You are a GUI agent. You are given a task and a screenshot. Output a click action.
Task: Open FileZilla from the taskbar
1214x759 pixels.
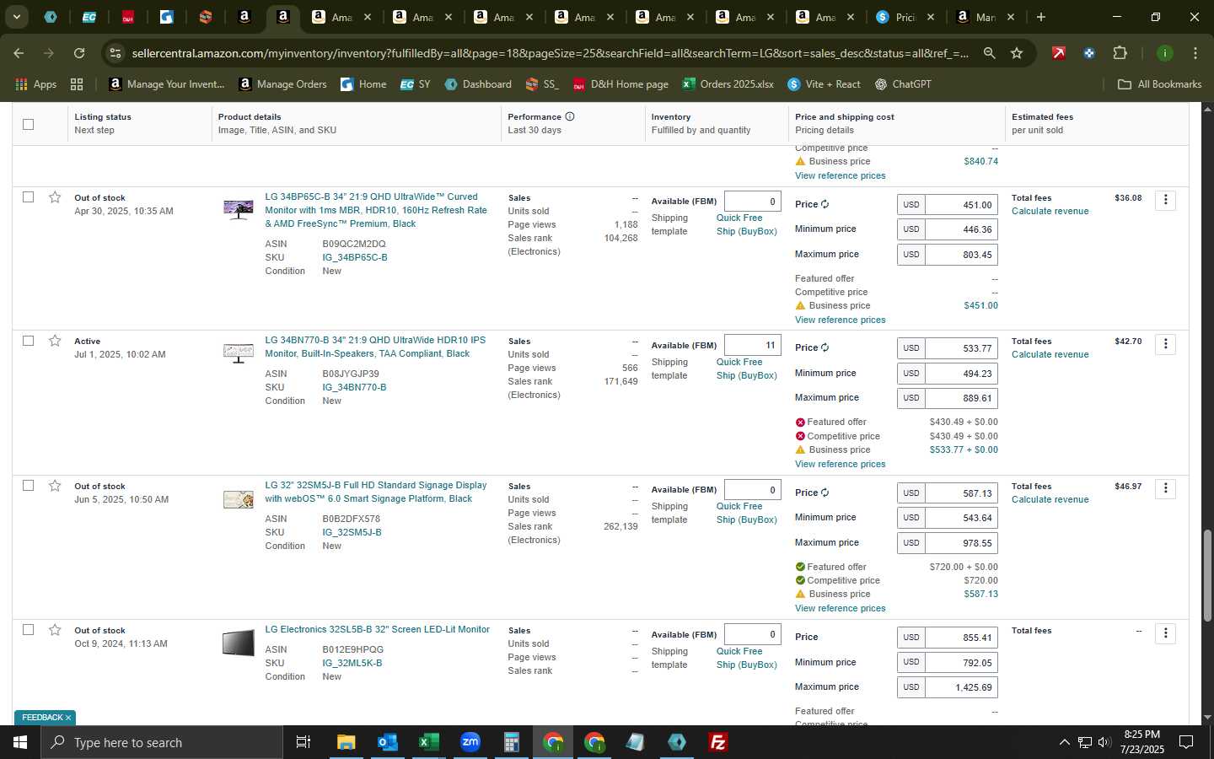pos(718,742)
